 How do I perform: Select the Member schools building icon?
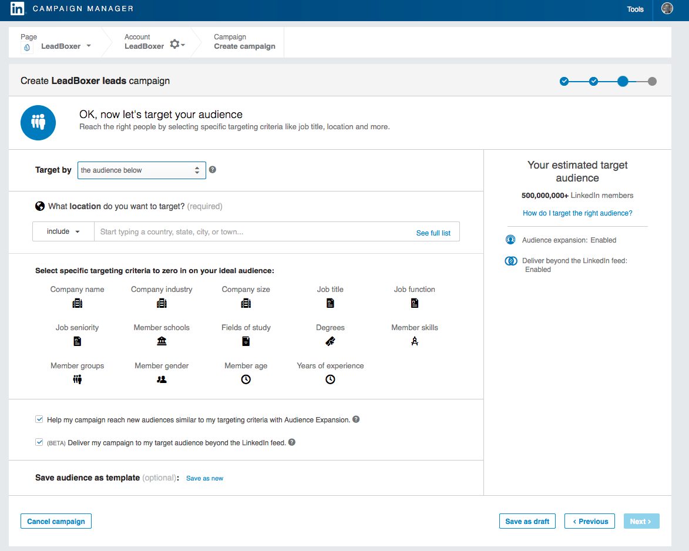click(162, 341)
